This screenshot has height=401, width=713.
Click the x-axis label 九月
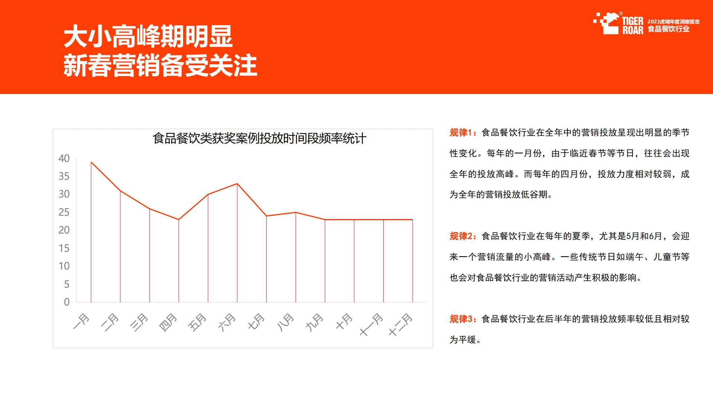pos(315,322)
